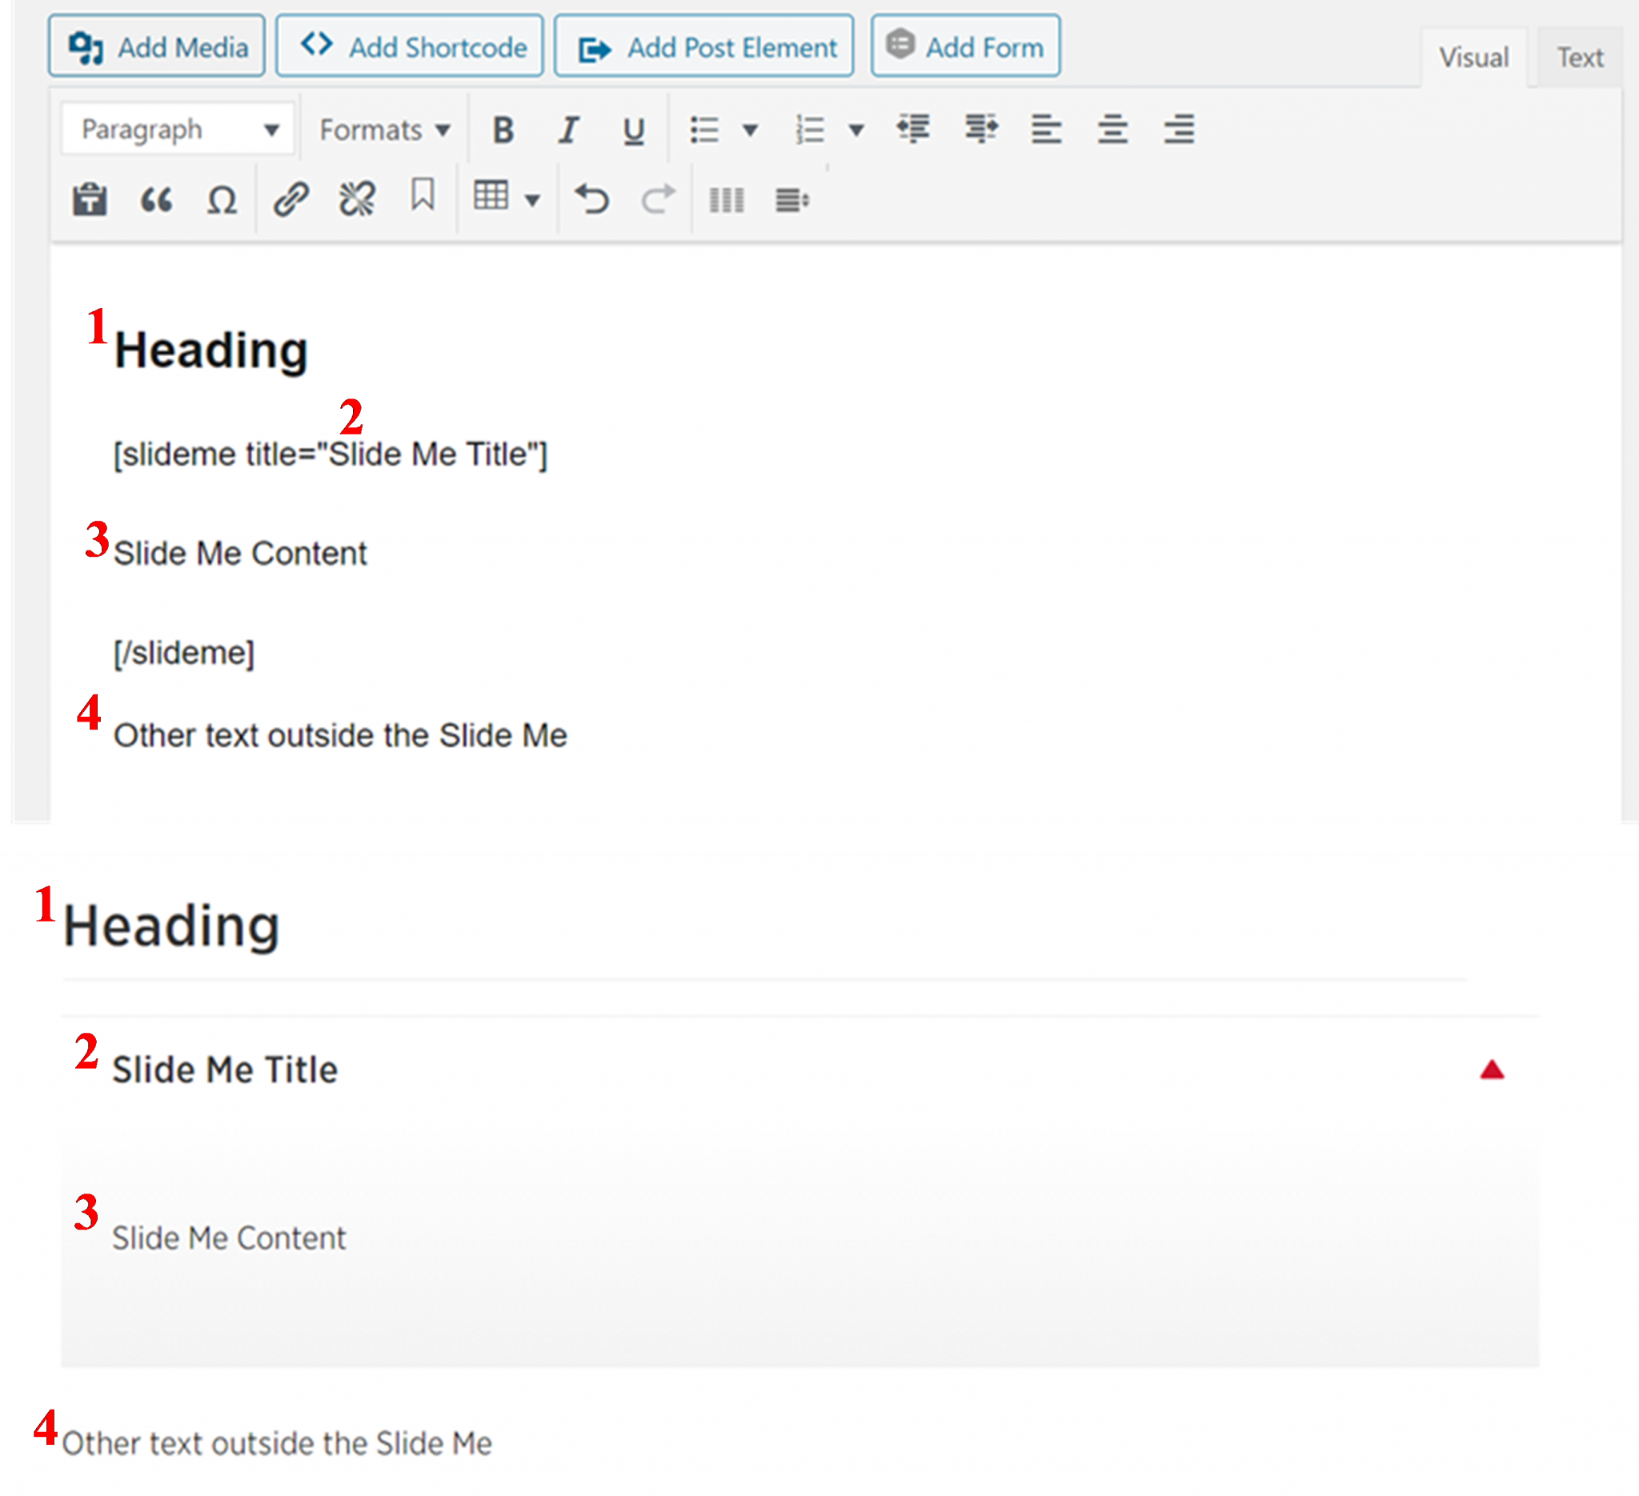
Task: Click the paste as text clipboard icon
Action: [90, 199]
